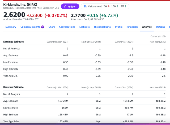Click Revenue Next Year (2025) header
Viewport: 170px width, 125px height.
click(x=158, y=87)
